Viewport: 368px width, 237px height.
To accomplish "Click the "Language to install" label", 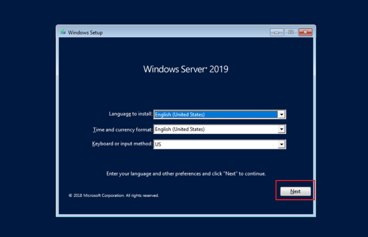I will pyautogui.click(x=131, y=114).
